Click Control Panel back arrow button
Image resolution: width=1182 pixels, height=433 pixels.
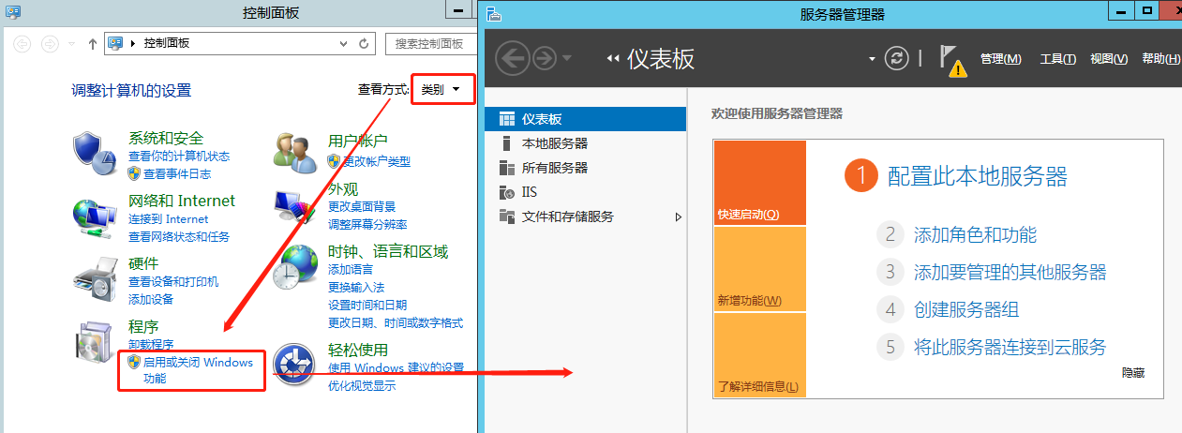[23, 43]
